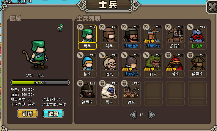Select the 铁甲兵 LV1 armored soldier
Image resolution: width=217 pixels, height=131 pixels.
87,90
